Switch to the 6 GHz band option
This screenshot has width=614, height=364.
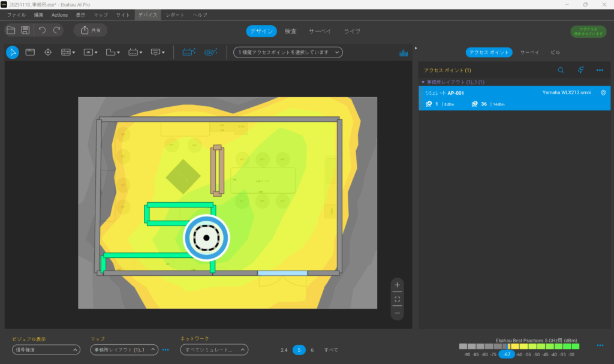[x=312, y=350]
